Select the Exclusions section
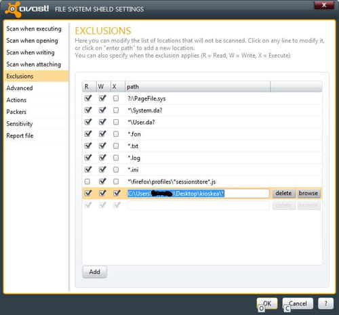Viewport: 339px width, 315px height. click(x=36, y=76)
